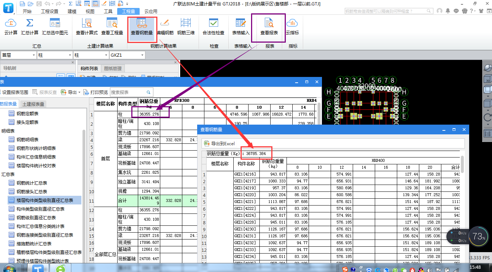Run 汇总计算 summary calculation
Image resolution: width=492 pixels, height=272 pixels.
point(30,27)
